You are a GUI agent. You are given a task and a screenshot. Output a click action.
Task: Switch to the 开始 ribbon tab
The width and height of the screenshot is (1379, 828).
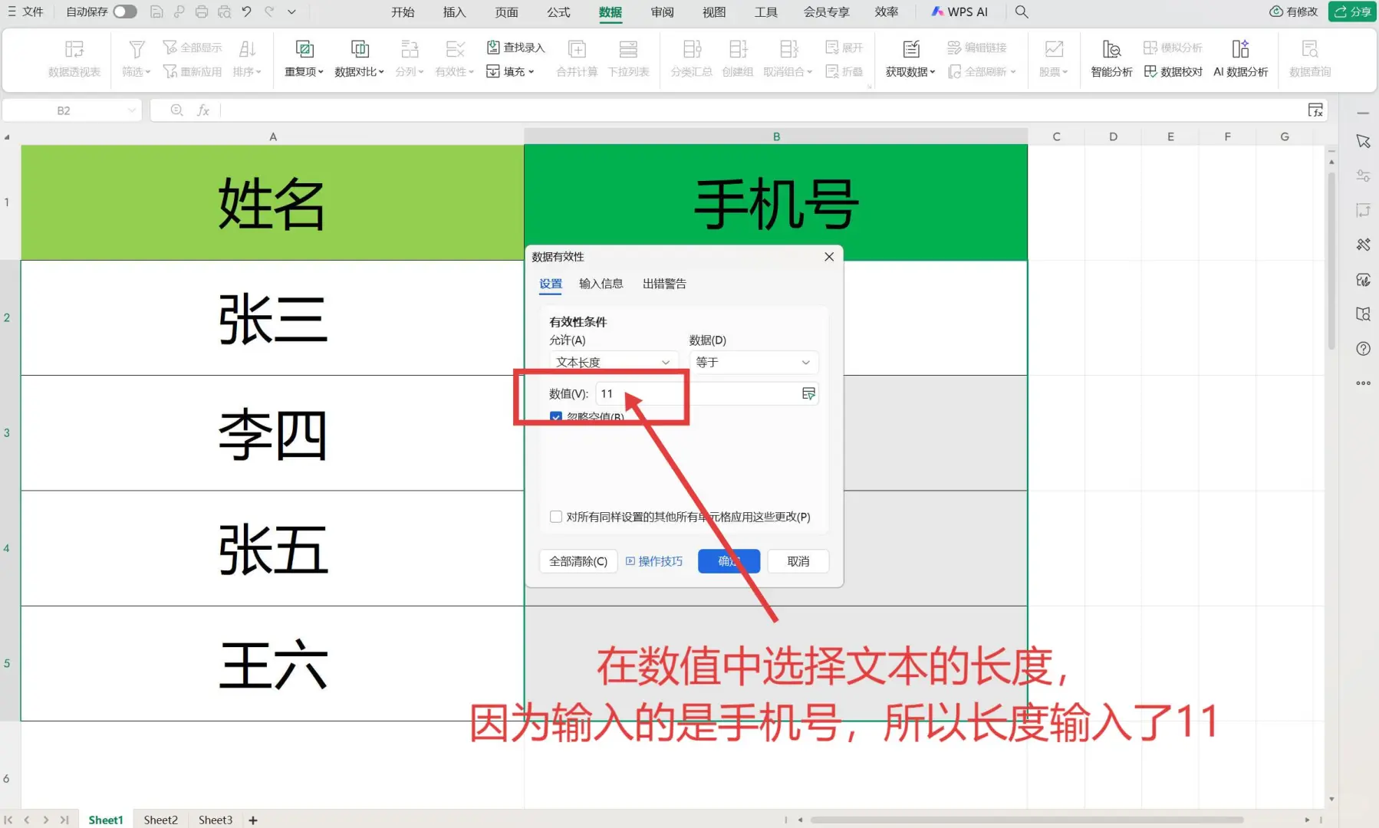tap(403, 11)
